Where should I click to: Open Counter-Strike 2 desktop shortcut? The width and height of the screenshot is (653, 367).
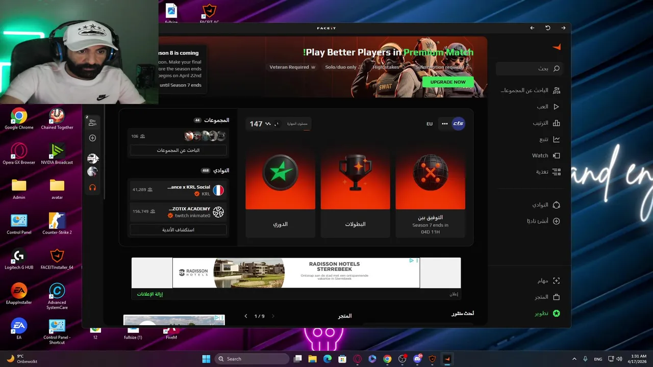tap(57, 224)
